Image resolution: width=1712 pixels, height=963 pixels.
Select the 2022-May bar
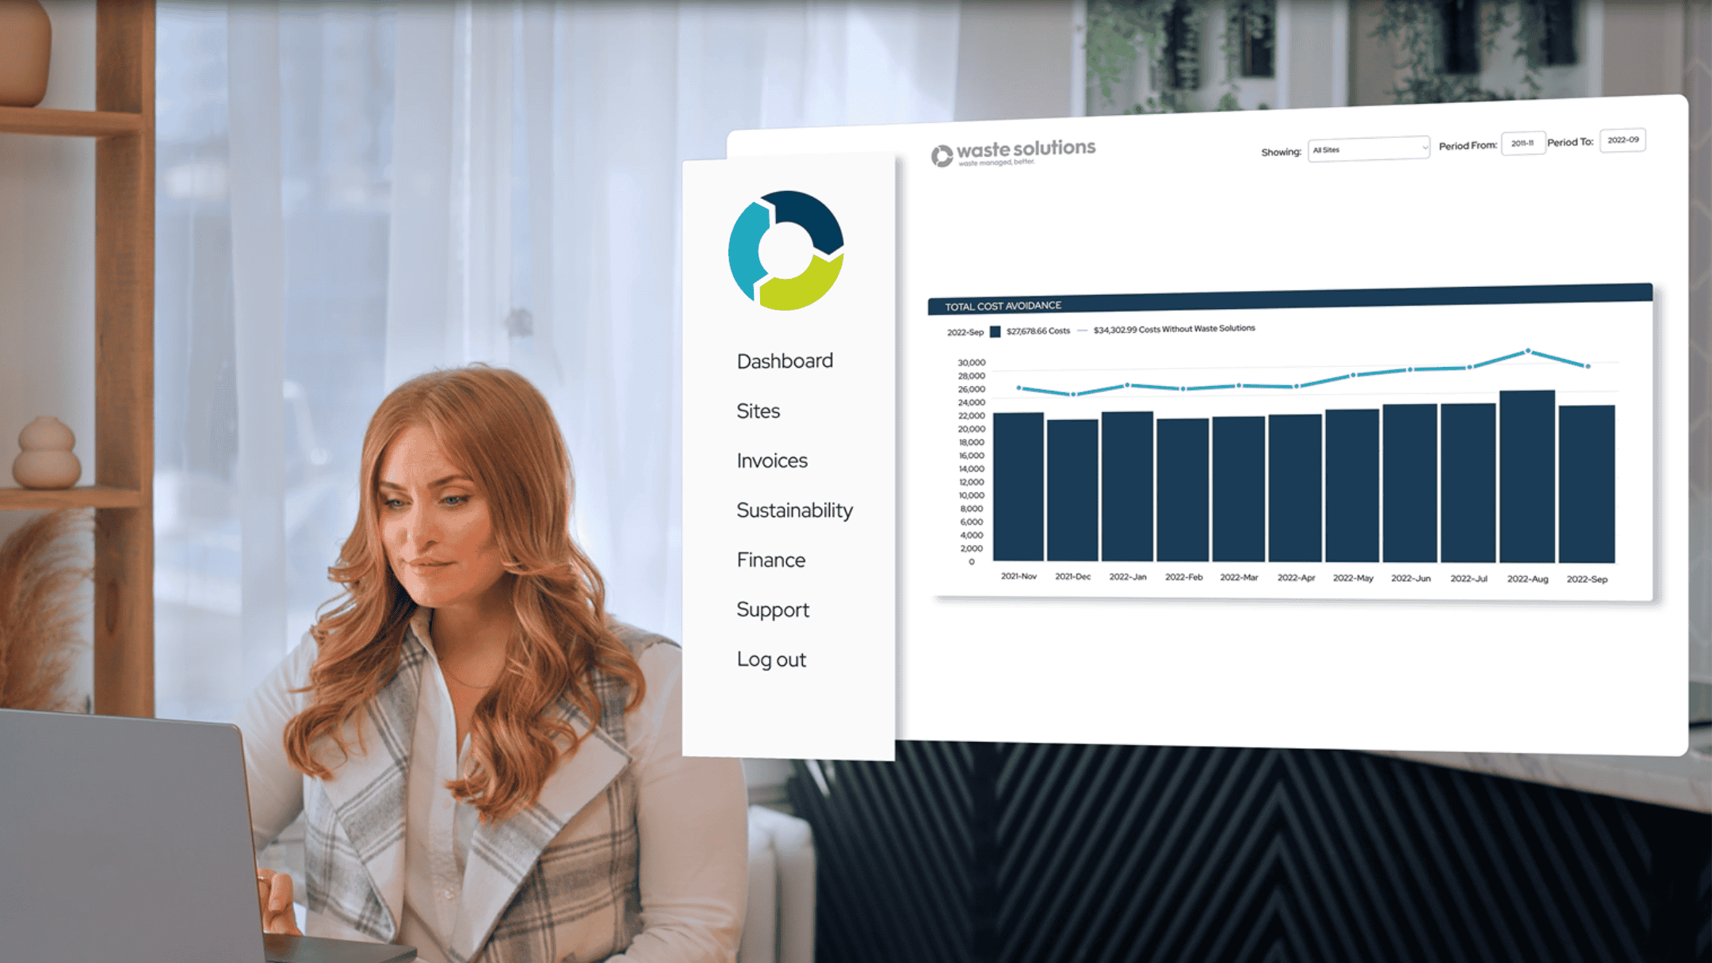[1352, 486]
